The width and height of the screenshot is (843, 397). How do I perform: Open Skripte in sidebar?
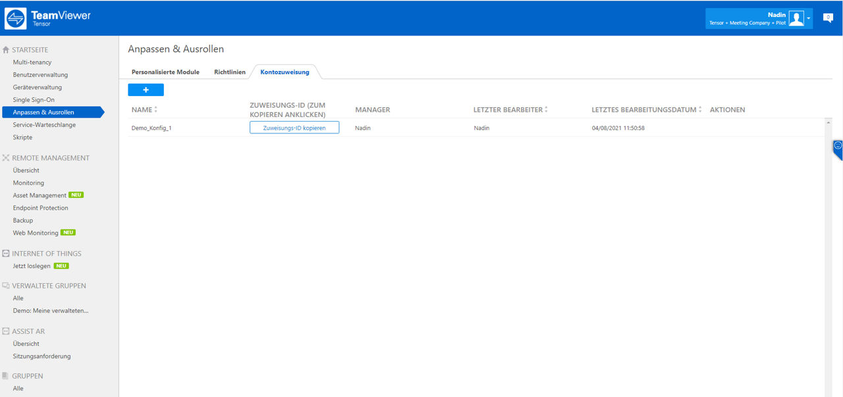coord(22,137)
